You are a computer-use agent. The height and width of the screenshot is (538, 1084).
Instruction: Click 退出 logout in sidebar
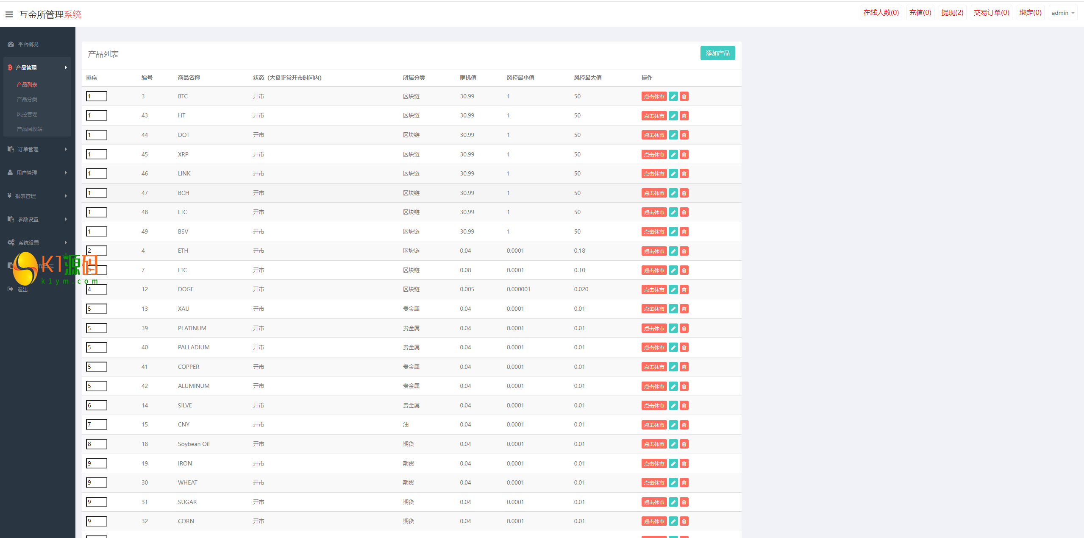[22, 289]
